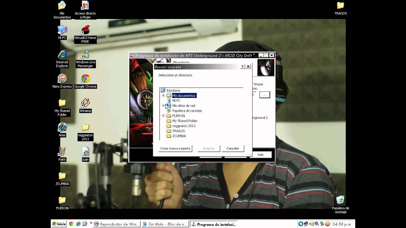This screenshot has width=406, height=228.
Task: Click help question mark in Buscar carpeta
Action: coord(243,66)
